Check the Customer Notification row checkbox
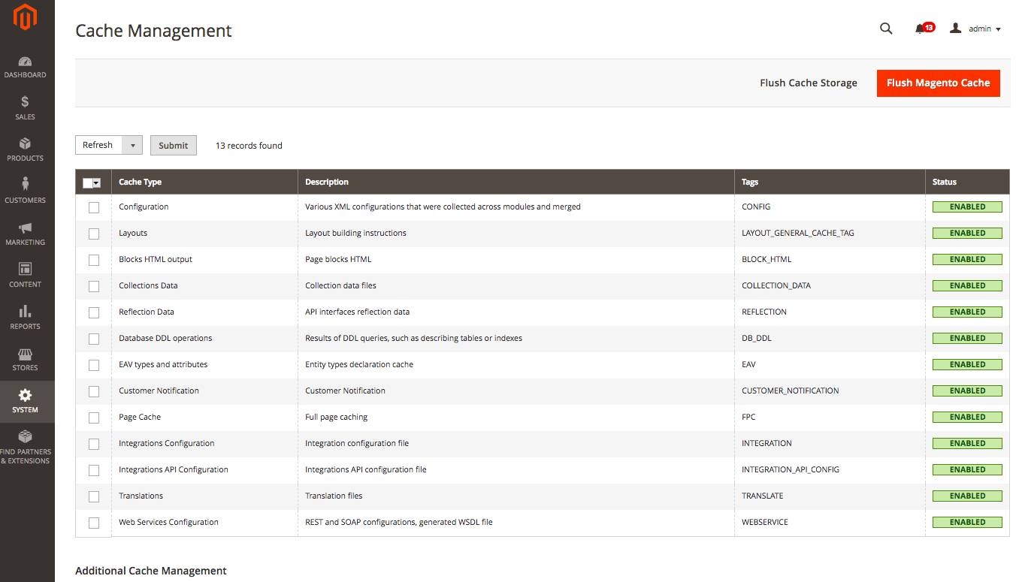 click(x=94, y=391)
